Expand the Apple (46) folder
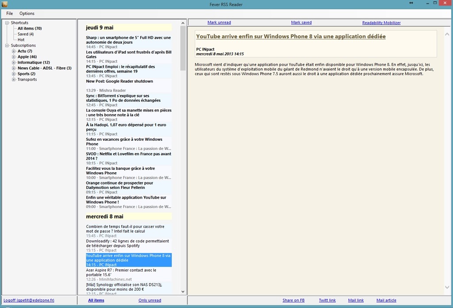 pyautogui.click(x=14, y=57)
